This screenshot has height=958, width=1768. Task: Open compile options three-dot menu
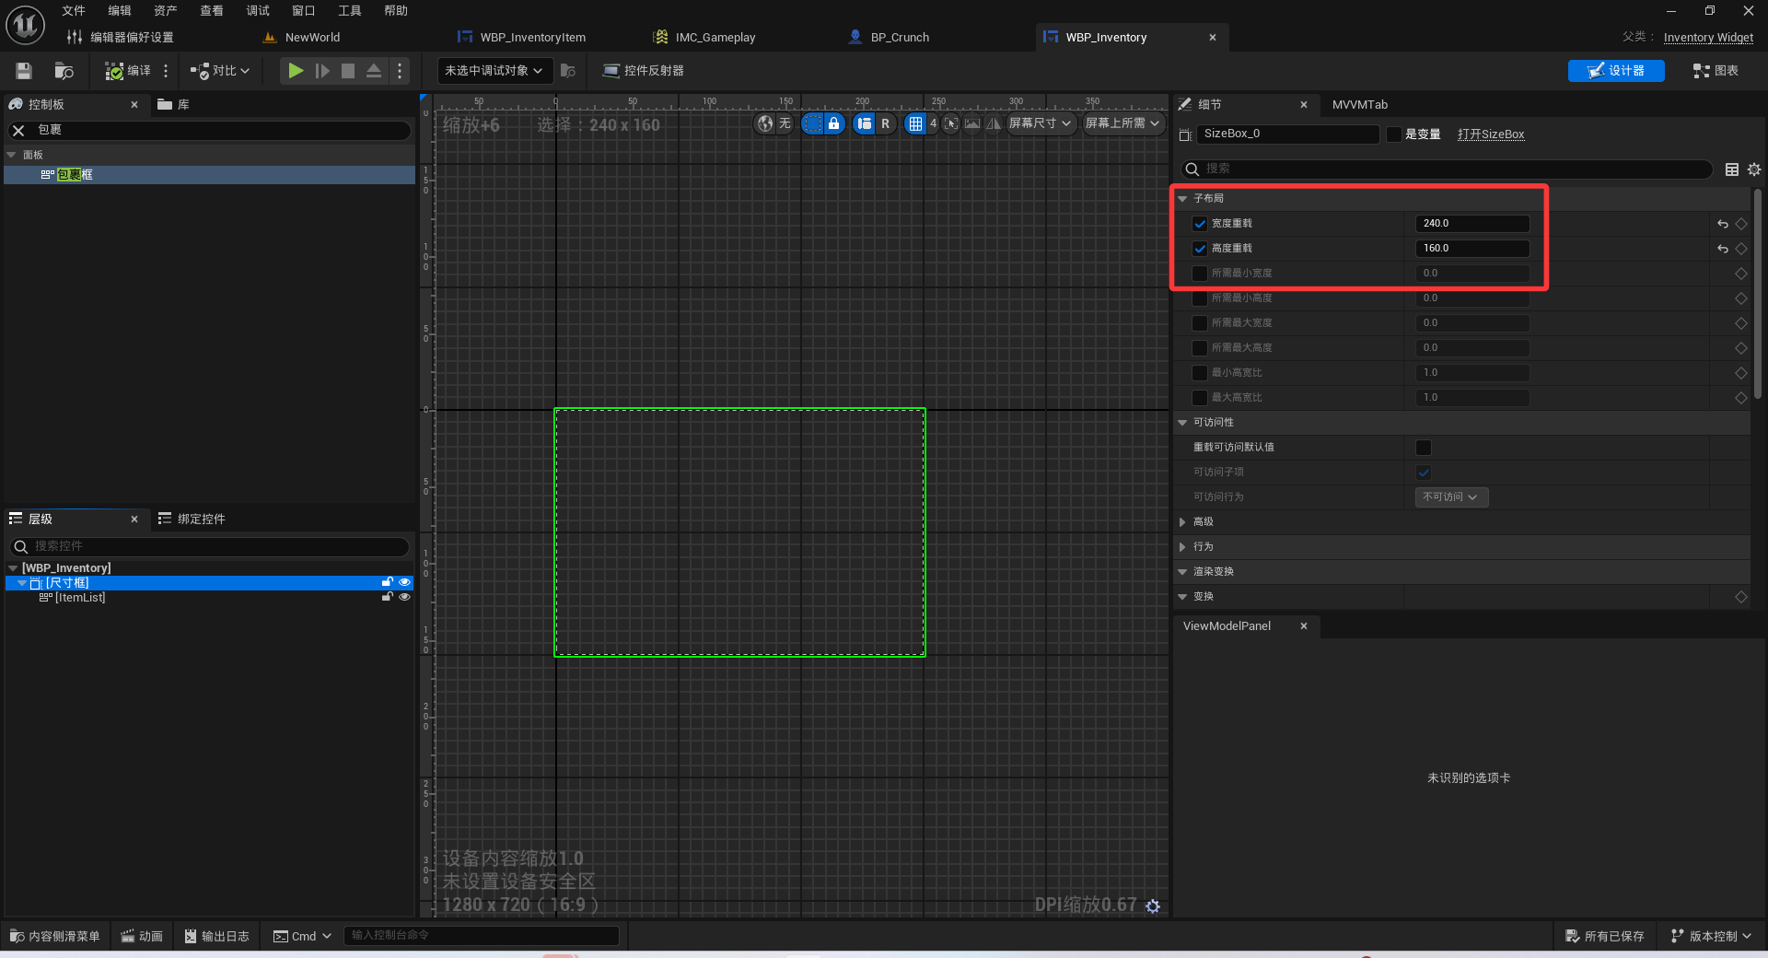click(166, 71)
